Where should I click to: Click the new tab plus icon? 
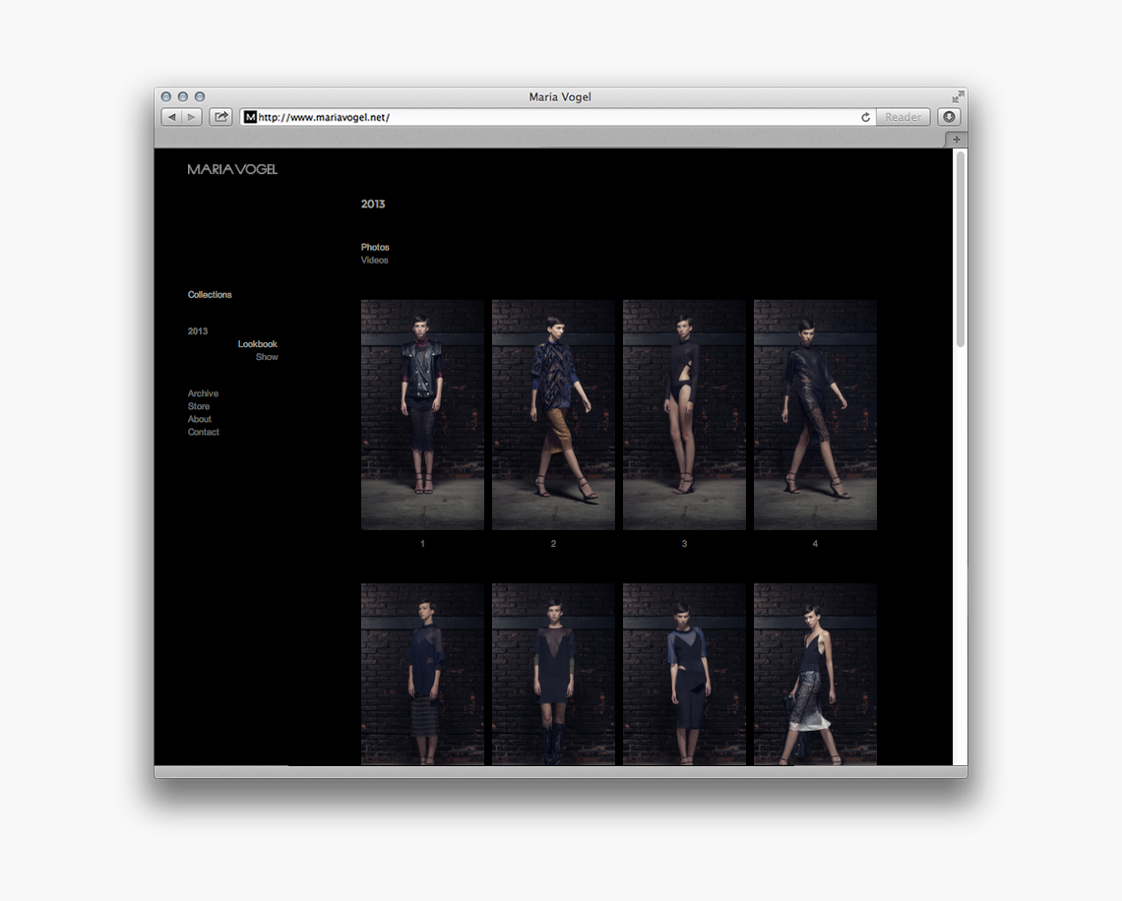[956, 140]
